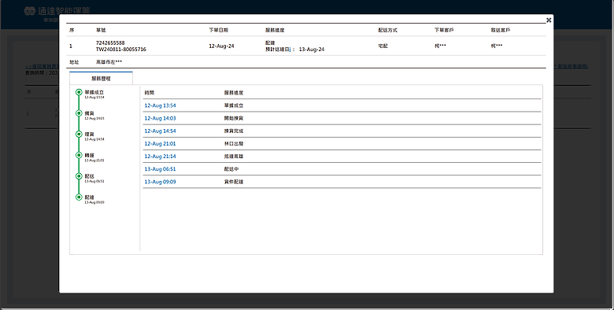Select the status text 配送中
The image size is (614, 310).
pos(231,169)
